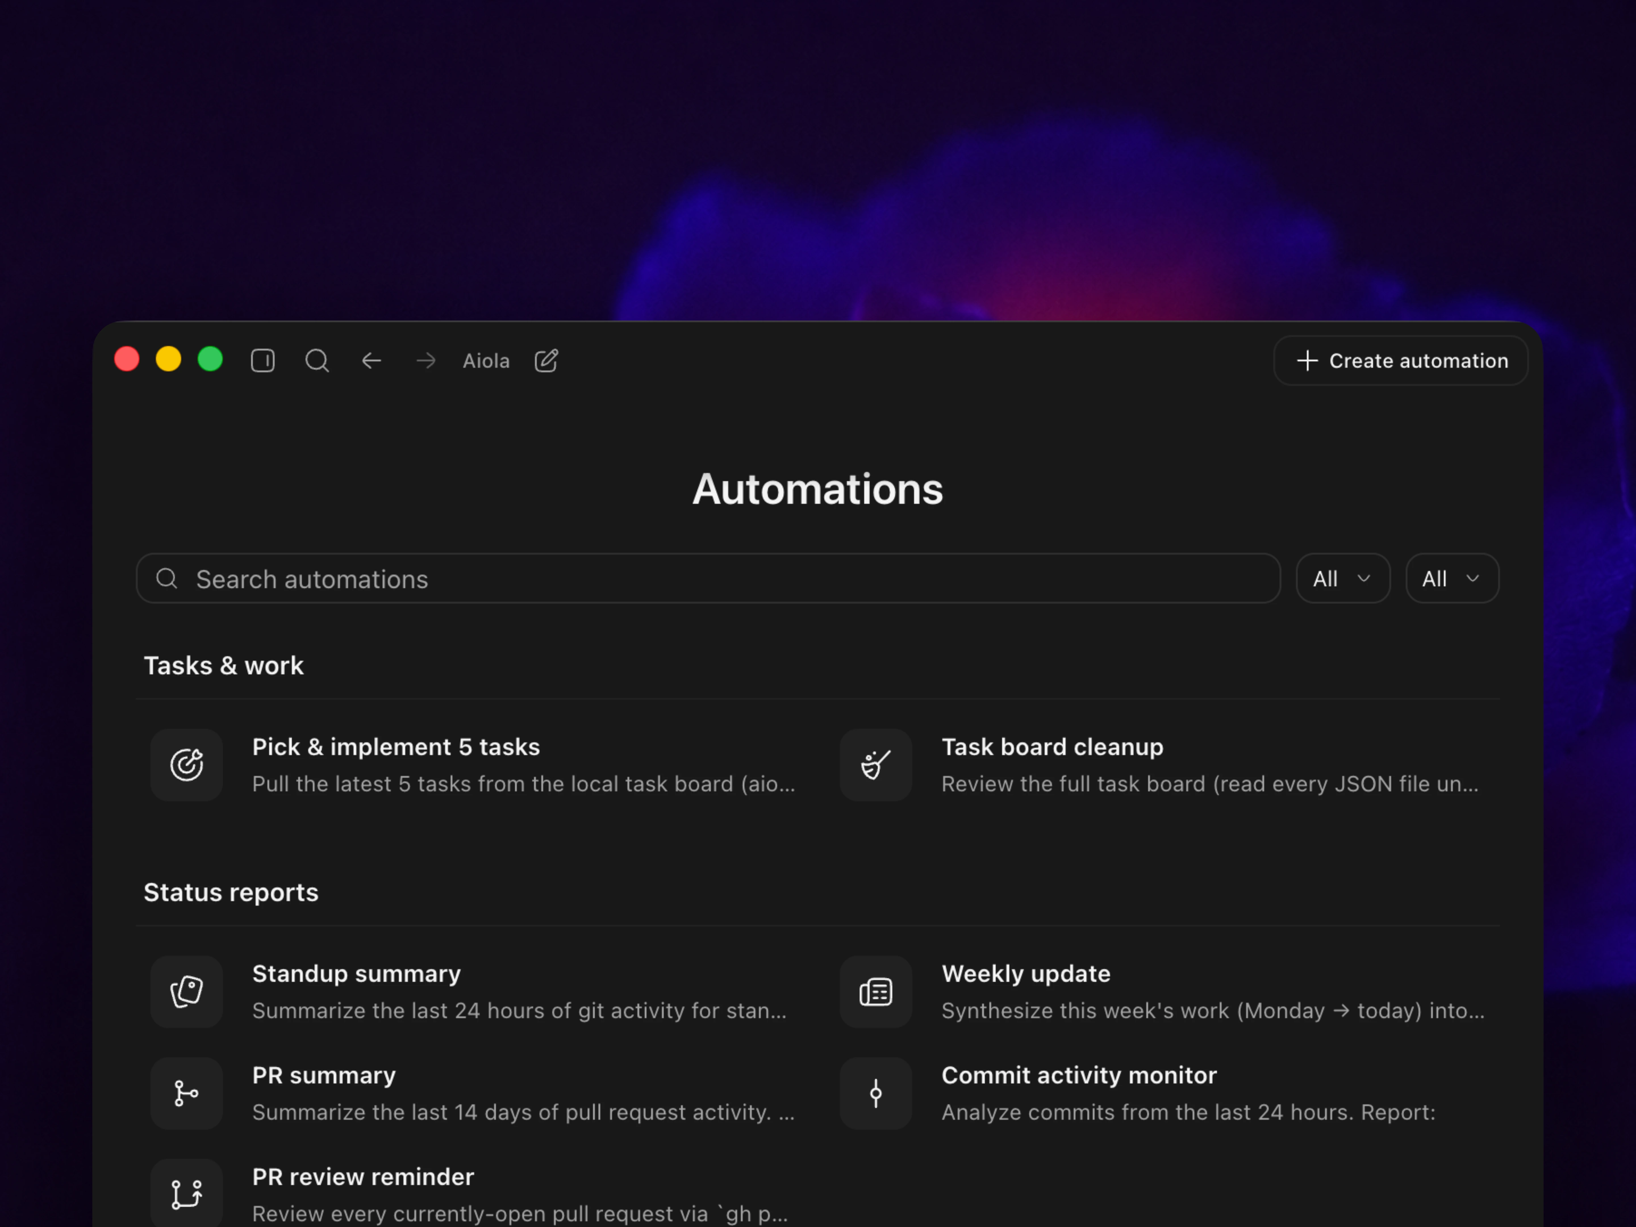Open the Pick & implement 5 tasks automation
The image size is (1636, 1227).
(474, 765)
